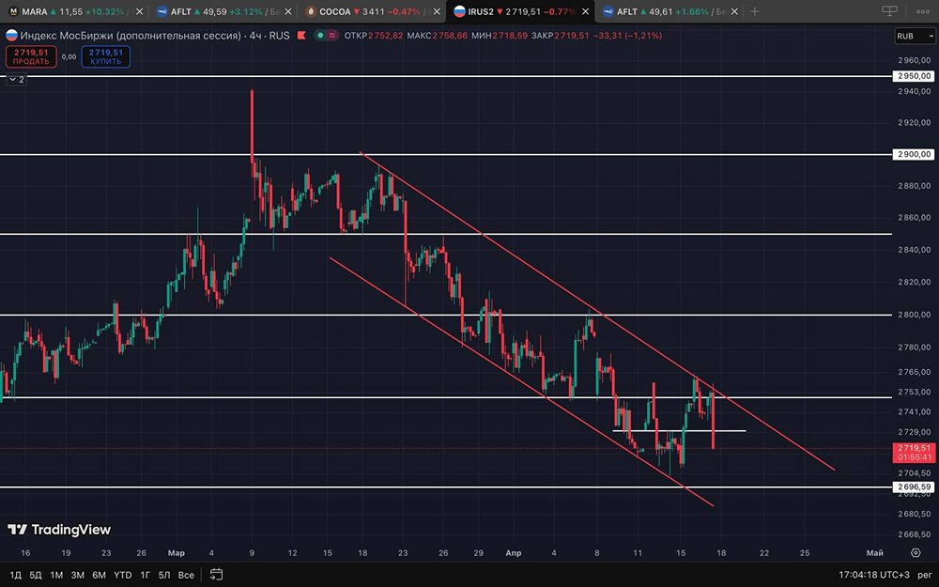Click the 2800,00 price axis label
939x587 pixels.
pos(915,315)
